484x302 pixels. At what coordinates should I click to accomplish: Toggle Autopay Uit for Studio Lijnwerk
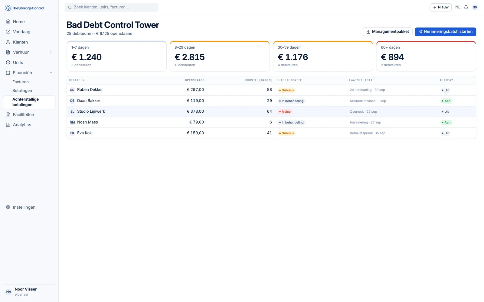pyautogui.click(x=445, y=112)
